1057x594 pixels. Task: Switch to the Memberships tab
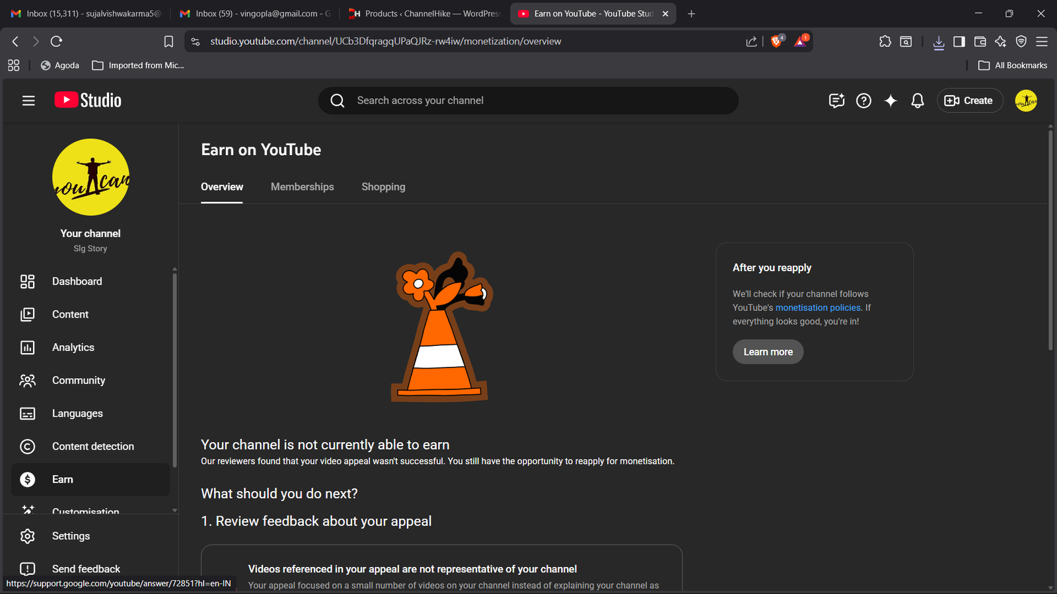coord(302,187)
